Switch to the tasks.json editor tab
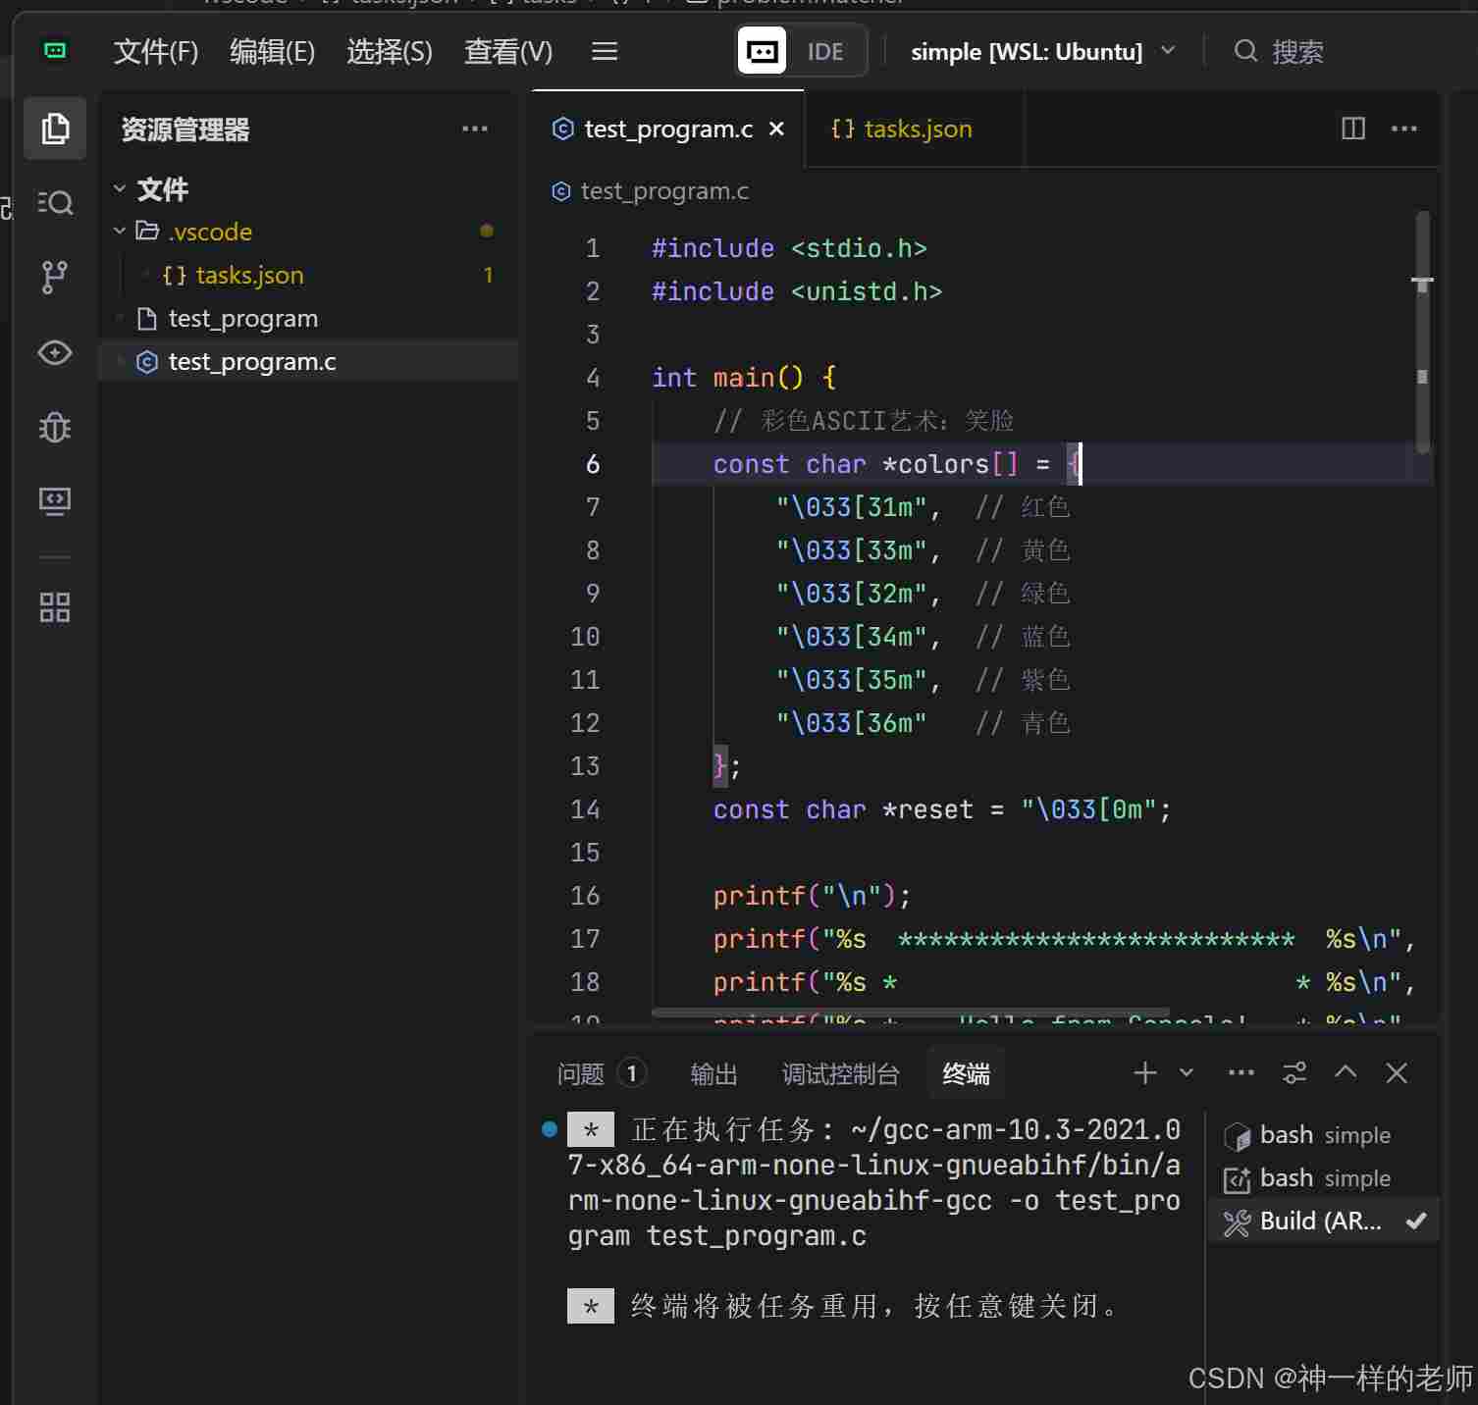Viewport: 1478px width, 1405px height. [x=903, y=129]
